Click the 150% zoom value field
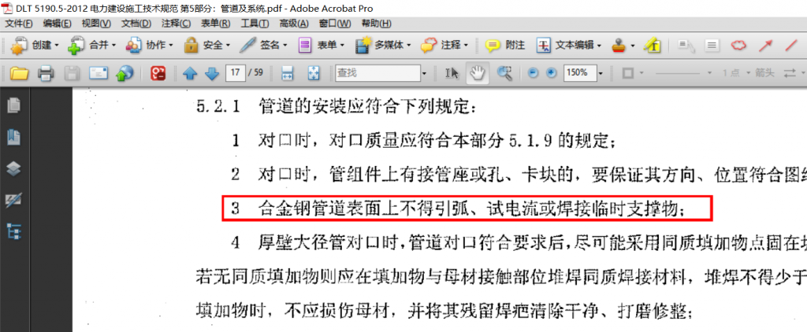The width and height of the screenshot is (807, 332). [x=580, y=73]
